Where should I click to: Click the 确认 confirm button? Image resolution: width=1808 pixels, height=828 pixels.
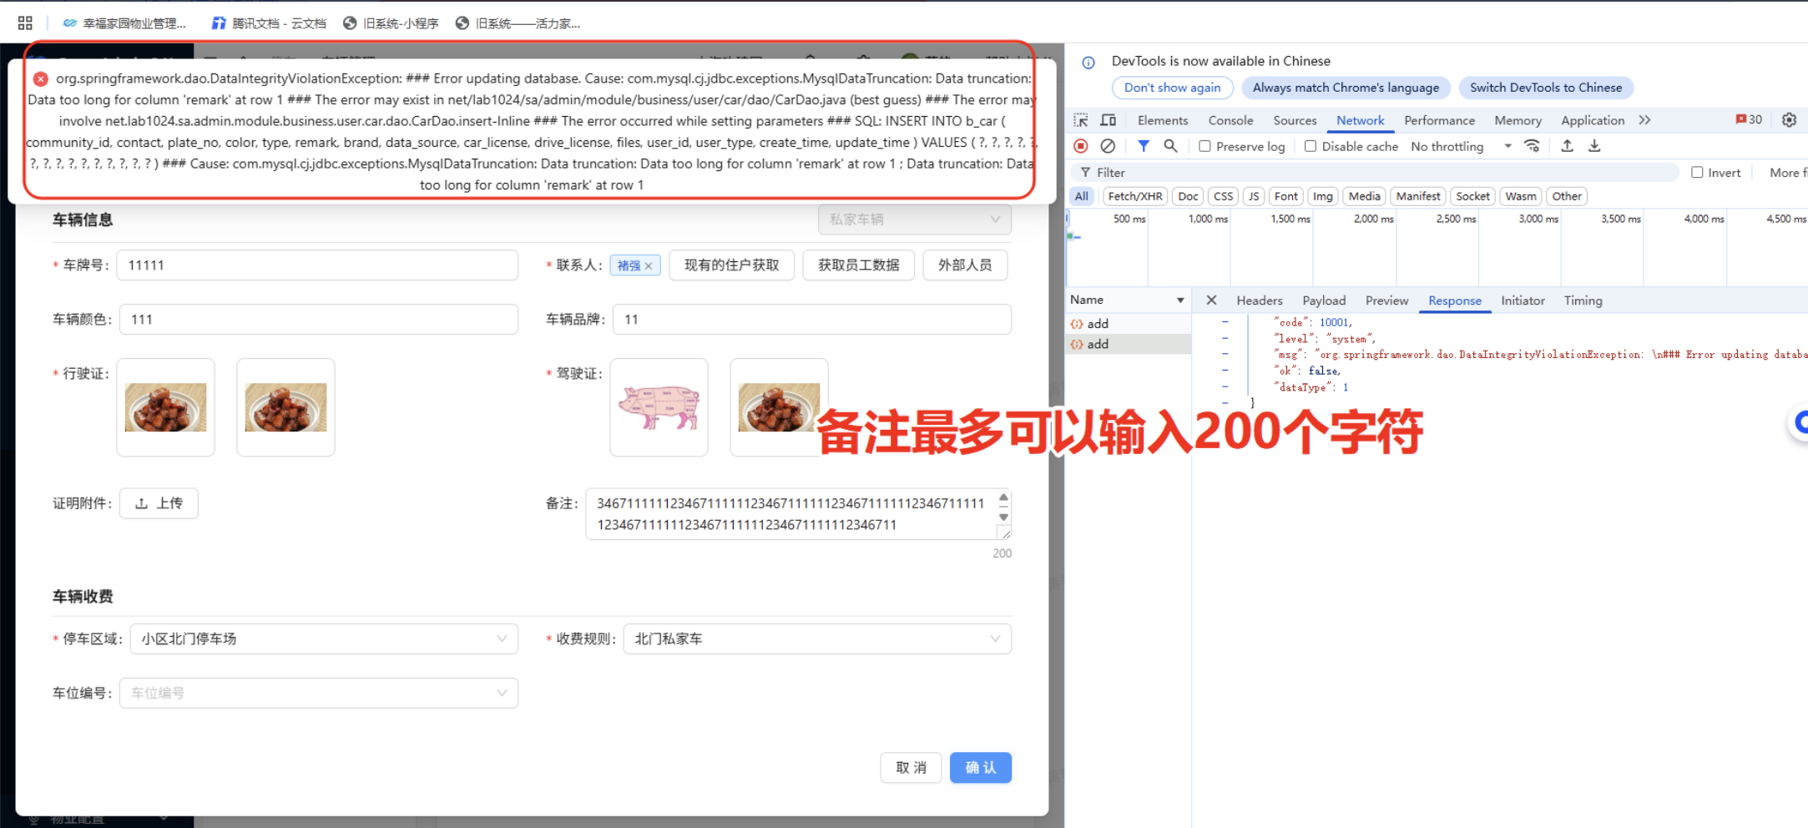(x=980, y=767)
